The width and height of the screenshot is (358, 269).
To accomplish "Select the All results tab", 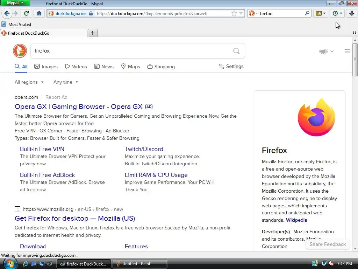I will pyautogui.click(x=21, y=67).
